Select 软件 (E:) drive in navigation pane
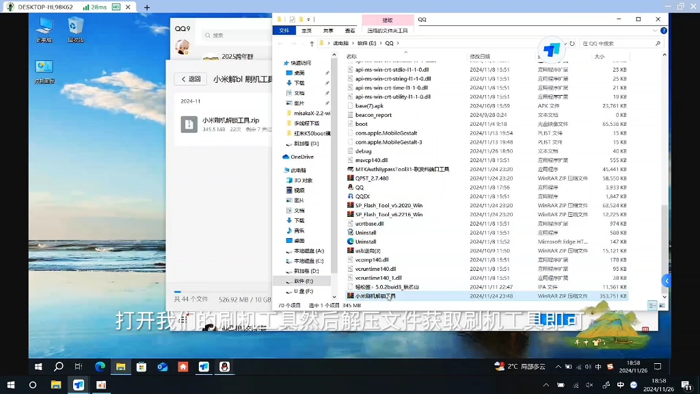This screenshot has height=394, width=700. pyautogui.click(x=303, y=281)
